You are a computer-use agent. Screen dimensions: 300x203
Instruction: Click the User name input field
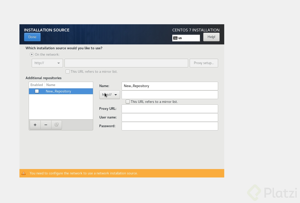point(170,117)
